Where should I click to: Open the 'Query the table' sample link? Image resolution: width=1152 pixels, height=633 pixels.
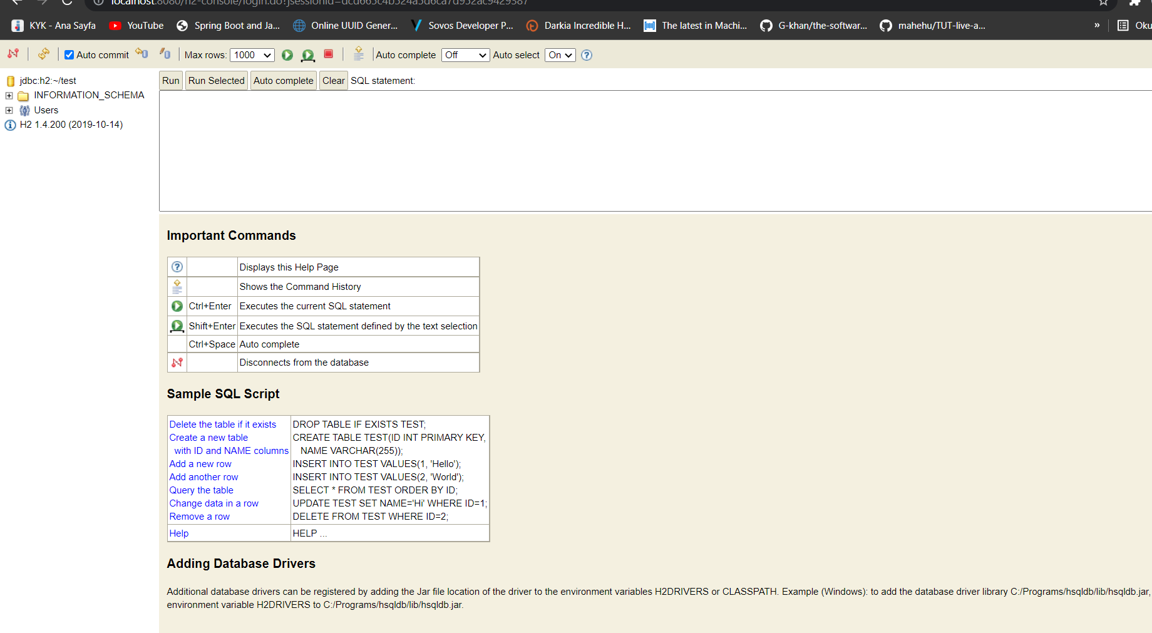click(x=201, y=490)
